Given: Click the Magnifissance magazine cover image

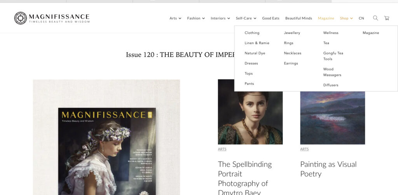Looking at the screenshot, I should click(107, 151).
